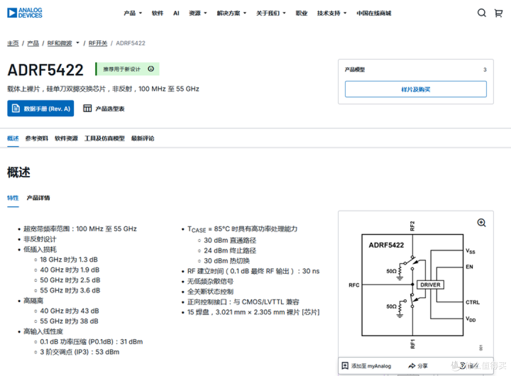Click the info icon beside 推荐用于新设计
This screenshot has height=376, width=511.
(x=151, y=69)
